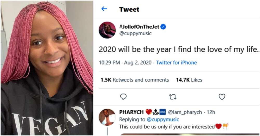Viewport: 260px width, 136px height.
Task: Open PHARYCH's profile avatar
Action: [x=107, y=117]
